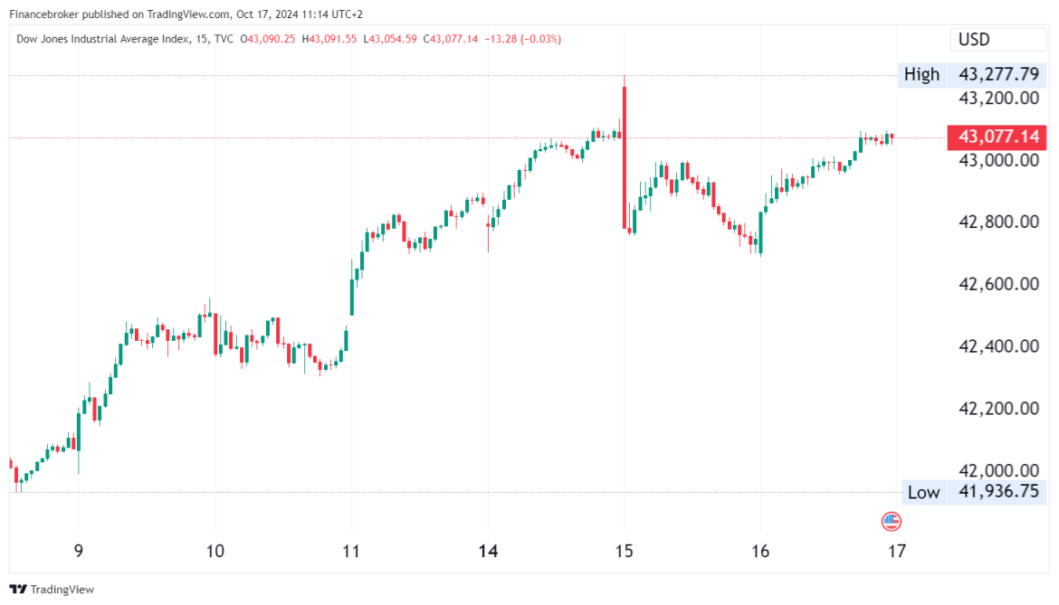Click the High word label tag
Image resolution: width=1059 pixels, height=605 pixels.
pos(921,74)
